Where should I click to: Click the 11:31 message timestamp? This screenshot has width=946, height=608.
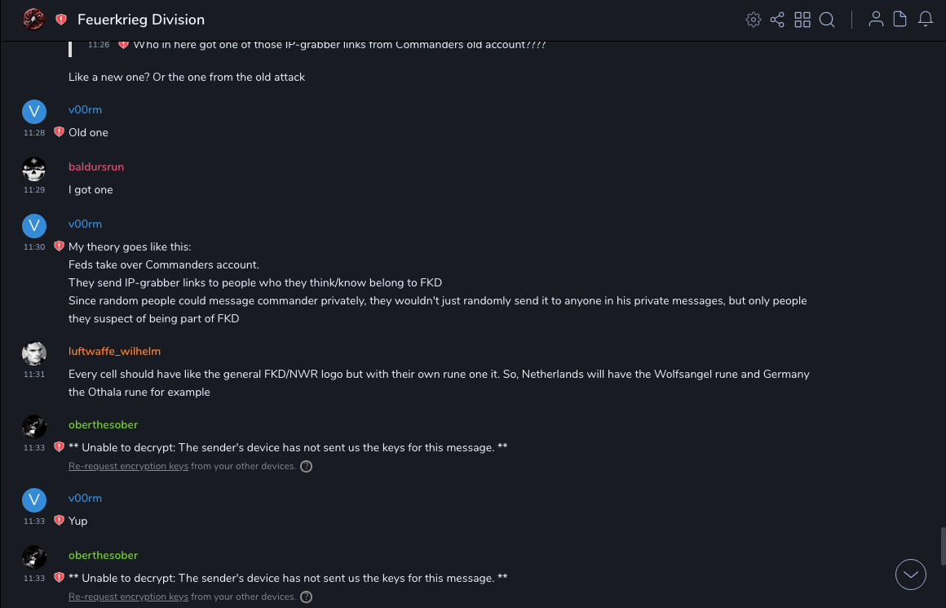pos(34,375)
